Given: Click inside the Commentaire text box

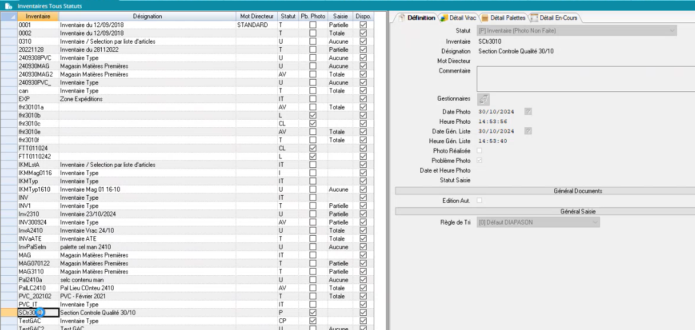Looking at the screenshot, I should tap(585, 78).
